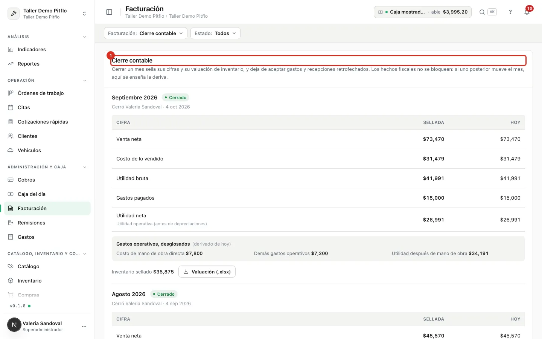Open the Facturación view dropdown
542x339 pixels.
(145, 33)
